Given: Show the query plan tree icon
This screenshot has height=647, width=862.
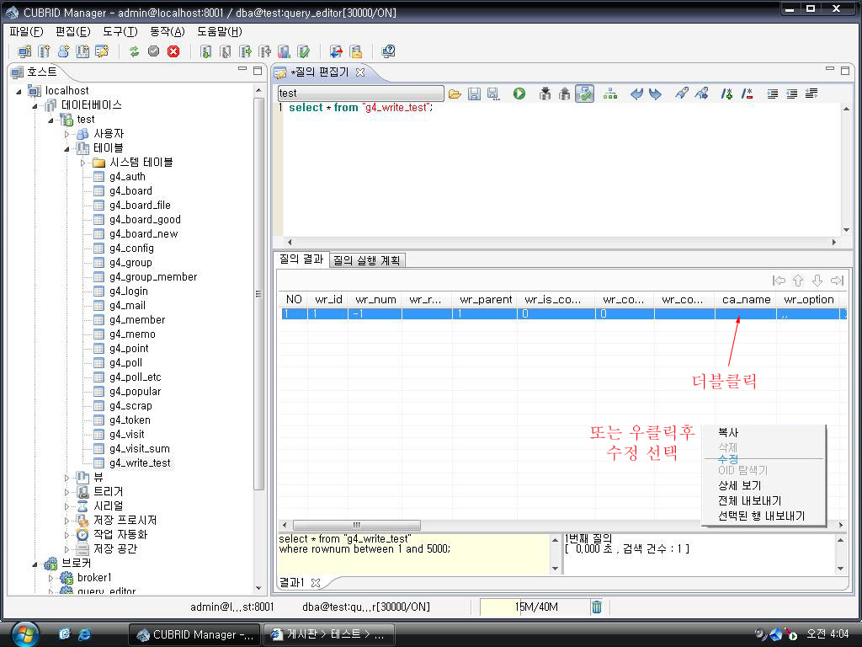Looking at the screenshot, I should coord(610,94).
